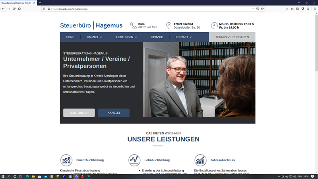Open the Mail app in the taskbar

pyautogui.click(x=46, y=177)
